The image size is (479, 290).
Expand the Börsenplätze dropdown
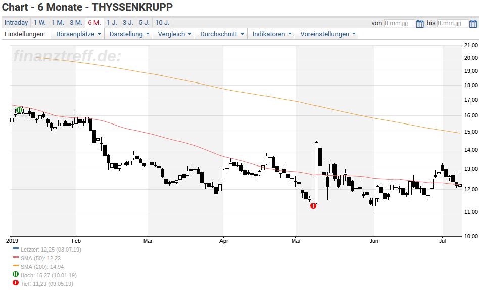click(78, 34)
